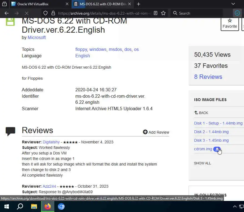Close the MS-DOS 6.22 tab
Viewport: 244px width, 212px height.
[129, 4]
